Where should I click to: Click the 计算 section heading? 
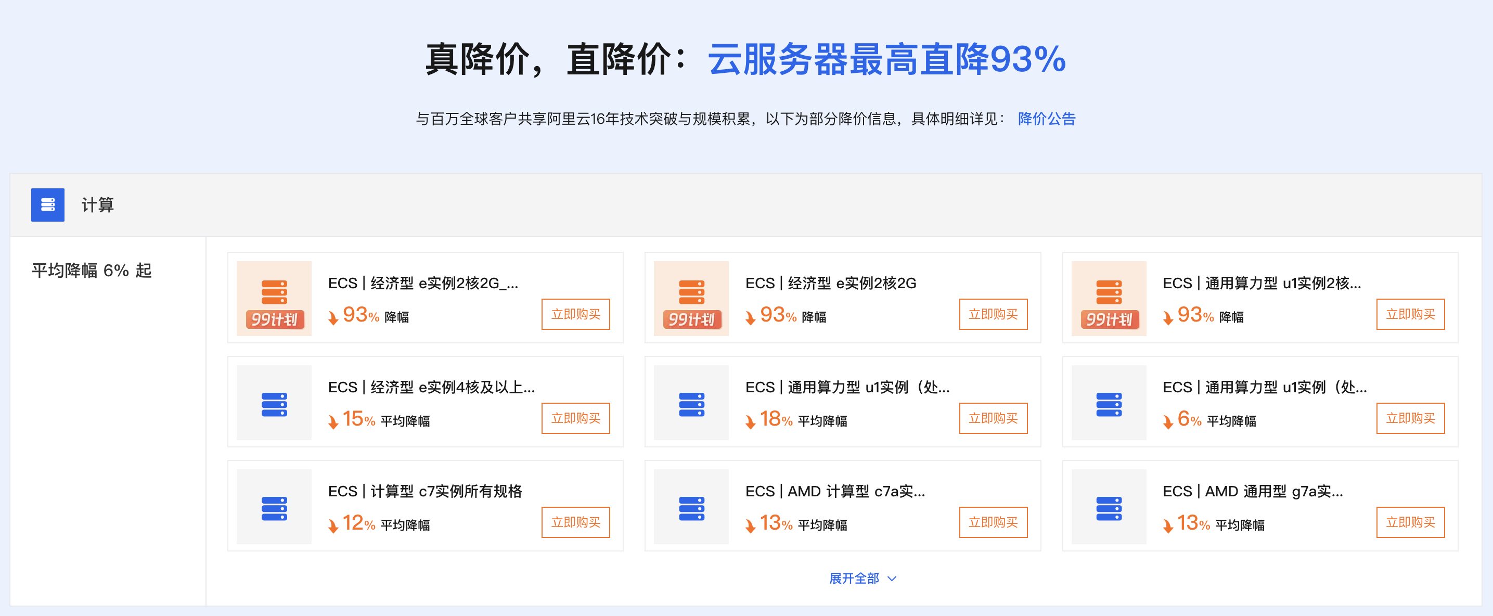click(x=97, y=204)
